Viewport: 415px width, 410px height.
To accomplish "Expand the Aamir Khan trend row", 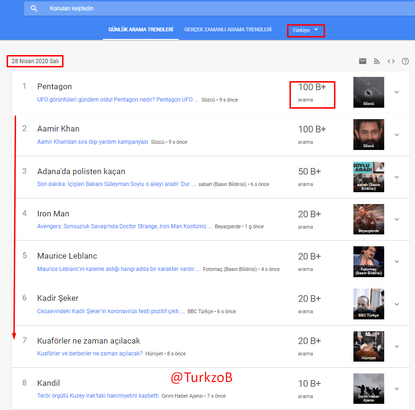I will [397, 135].
